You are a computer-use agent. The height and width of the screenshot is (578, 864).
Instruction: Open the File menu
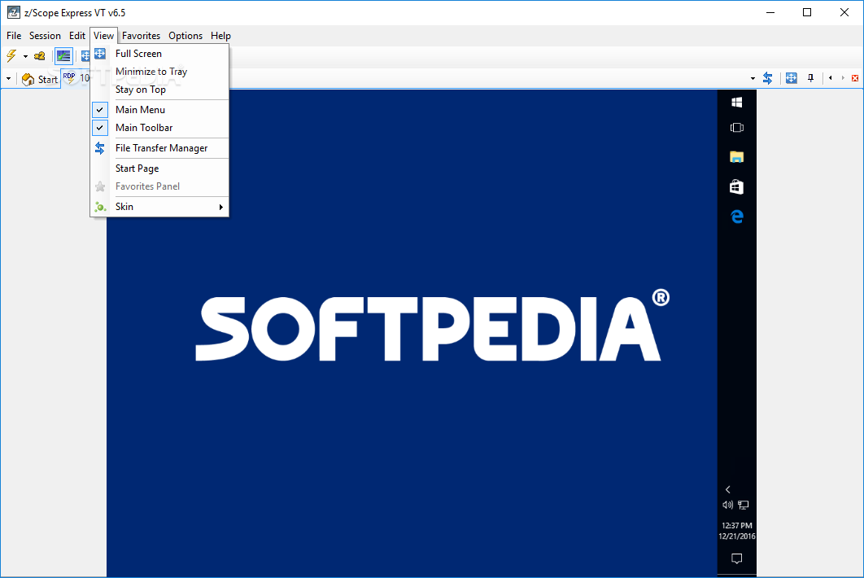pyautogui.click(x=14, y=36)
